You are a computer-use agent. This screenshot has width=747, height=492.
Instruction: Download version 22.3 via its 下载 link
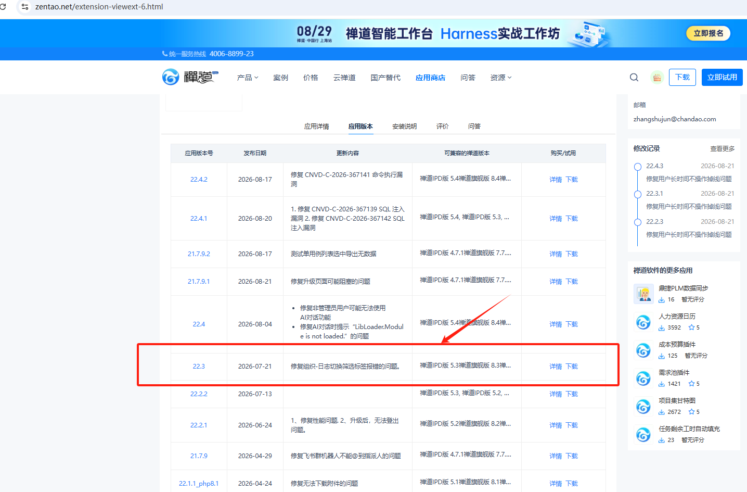tap(572, 367)
